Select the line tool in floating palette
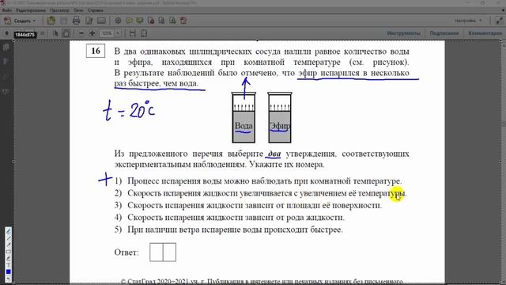Viewport: 506px width, 285px height. pos(9,238)
